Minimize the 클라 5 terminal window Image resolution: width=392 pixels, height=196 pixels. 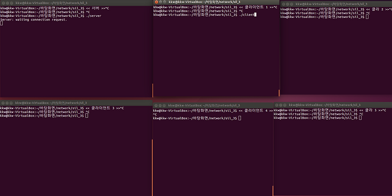pyautogui.click(x=280, y=105)
